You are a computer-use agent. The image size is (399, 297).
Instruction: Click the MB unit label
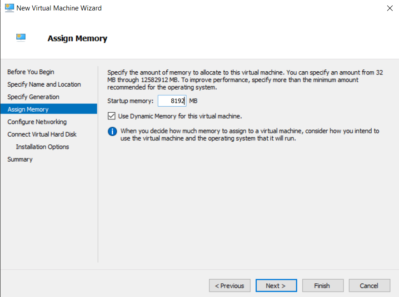193,101
